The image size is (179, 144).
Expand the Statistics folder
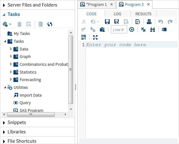[x=11, y=72]
